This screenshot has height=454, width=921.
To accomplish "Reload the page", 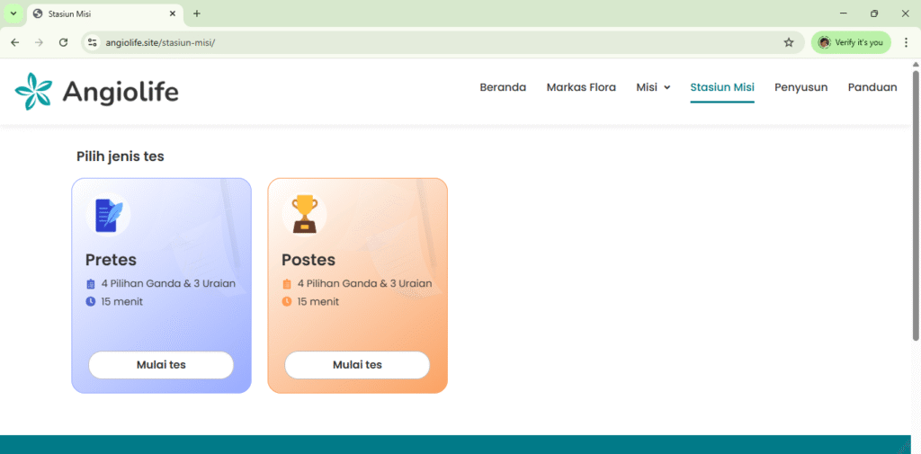I will point(63,42).
